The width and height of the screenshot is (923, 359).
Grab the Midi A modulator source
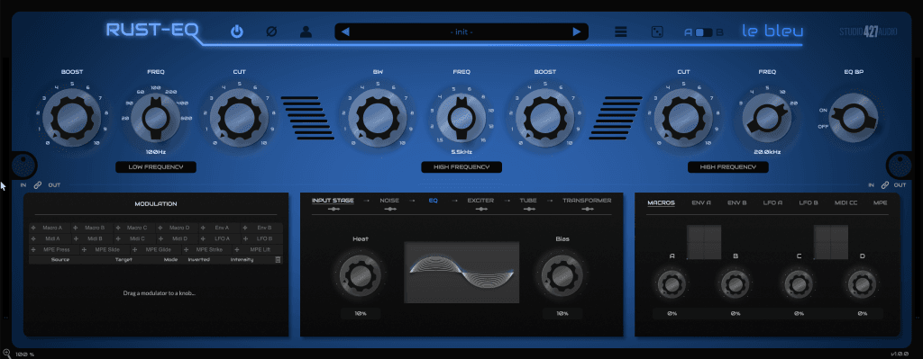tap(50, 238)
